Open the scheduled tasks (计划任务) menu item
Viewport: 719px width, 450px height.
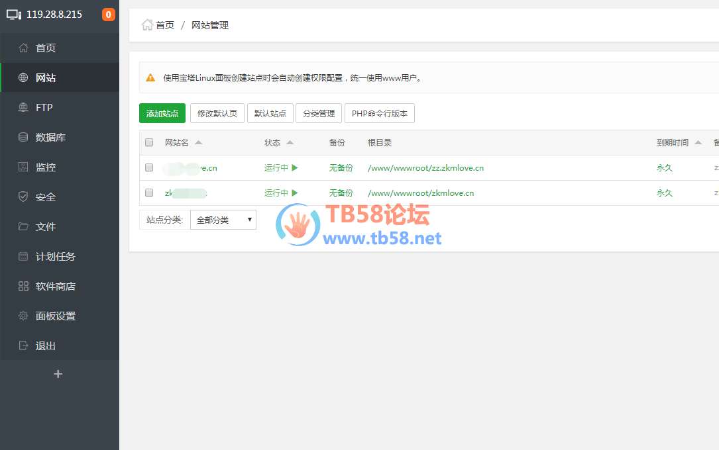[56, 256]
